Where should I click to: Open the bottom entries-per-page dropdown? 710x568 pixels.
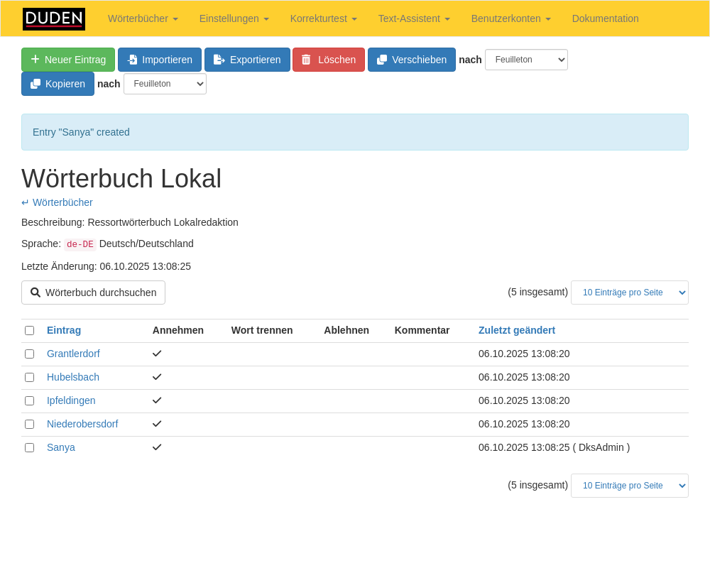coord(629,486)
